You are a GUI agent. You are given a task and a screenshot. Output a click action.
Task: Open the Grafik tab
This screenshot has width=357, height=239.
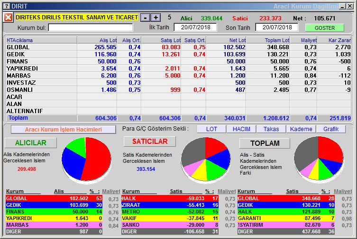click(331, 129)
